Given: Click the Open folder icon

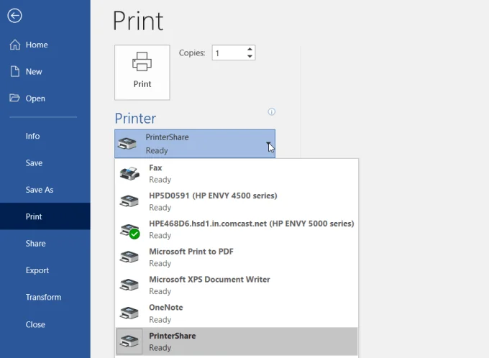Looking at the screenshot, I should pos(14,98).
